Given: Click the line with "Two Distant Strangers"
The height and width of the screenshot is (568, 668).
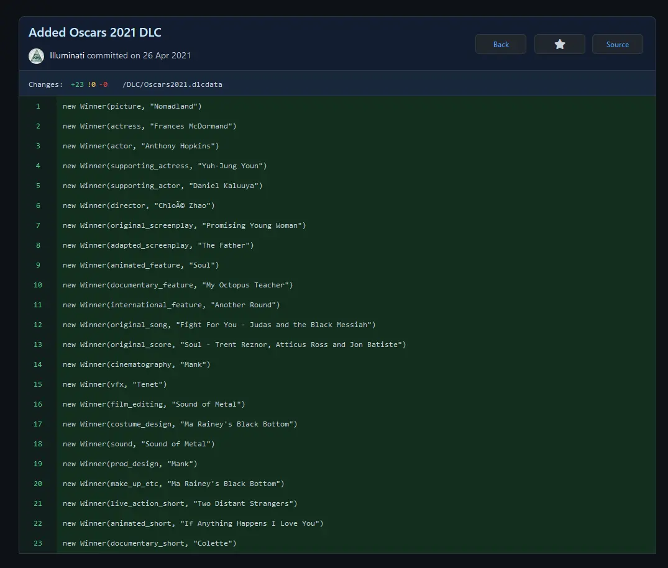Looking at the screenshot, I should click(x=180, y=503).
